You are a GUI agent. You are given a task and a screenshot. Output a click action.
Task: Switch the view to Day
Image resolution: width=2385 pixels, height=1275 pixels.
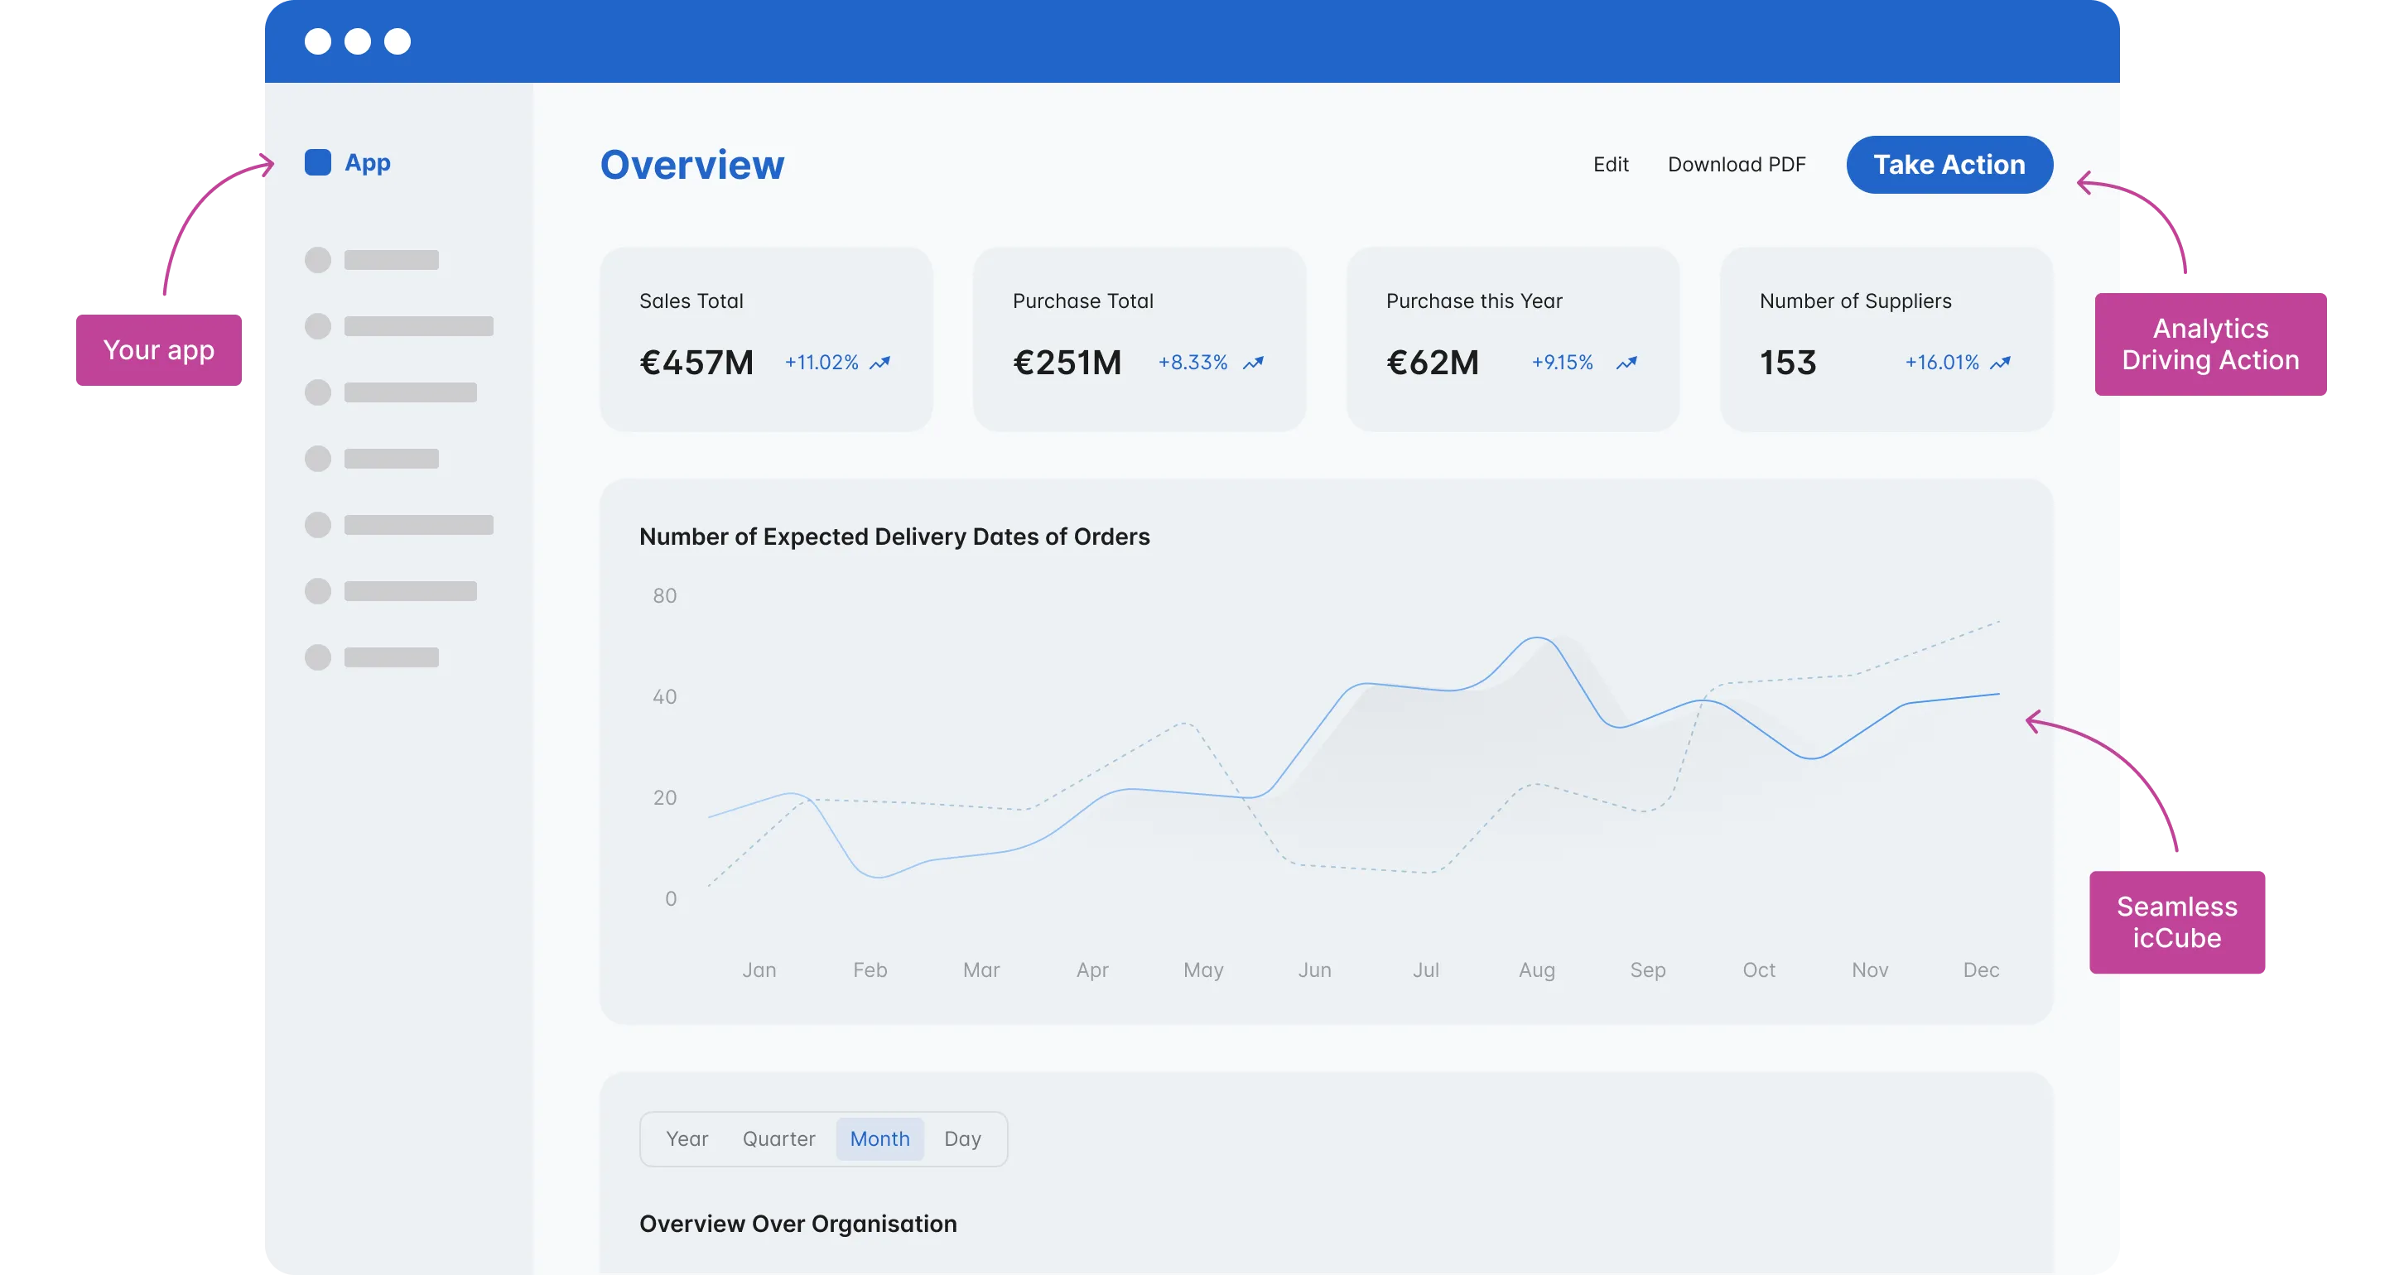[x=963, y=1139]
